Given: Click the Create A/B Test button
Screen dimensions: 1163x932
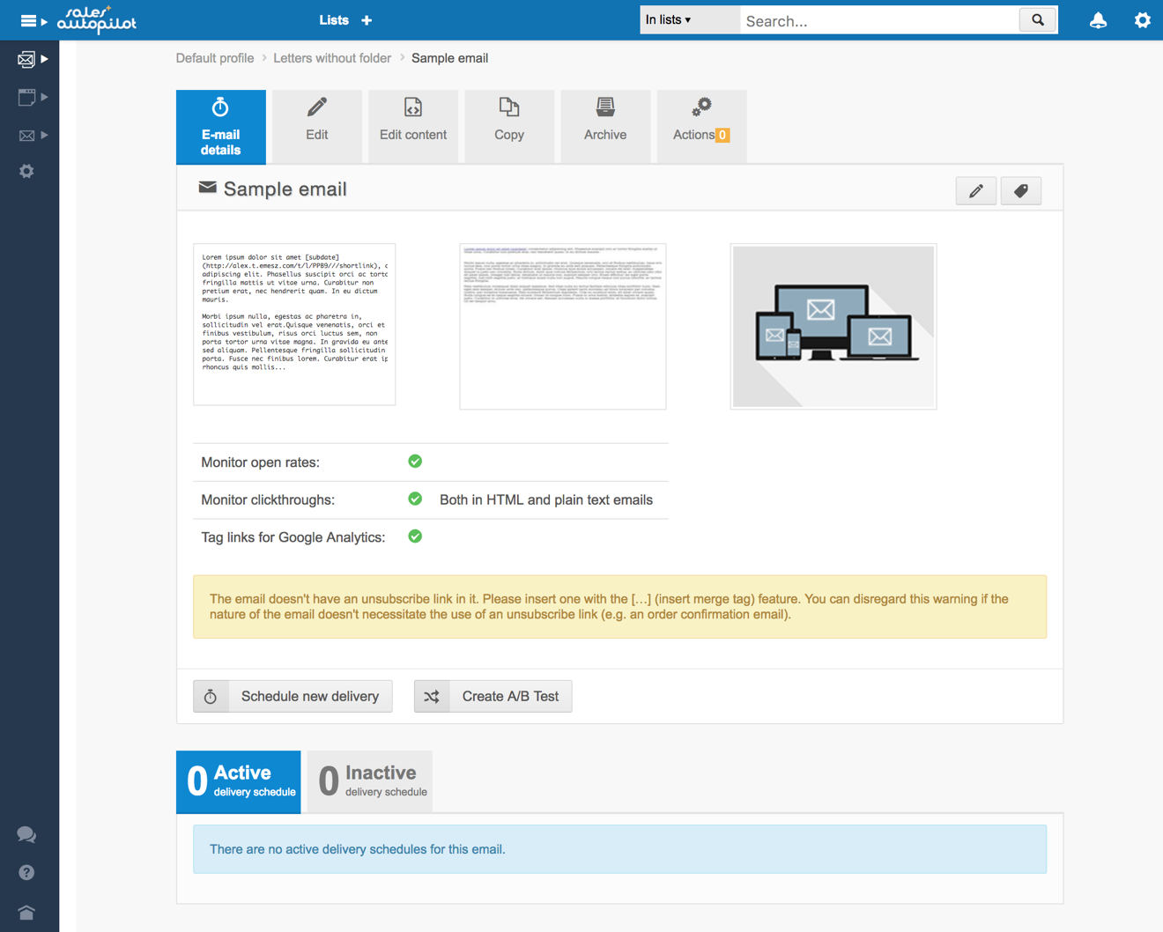Looking at the screenshot, I should [x=493, y=696].
